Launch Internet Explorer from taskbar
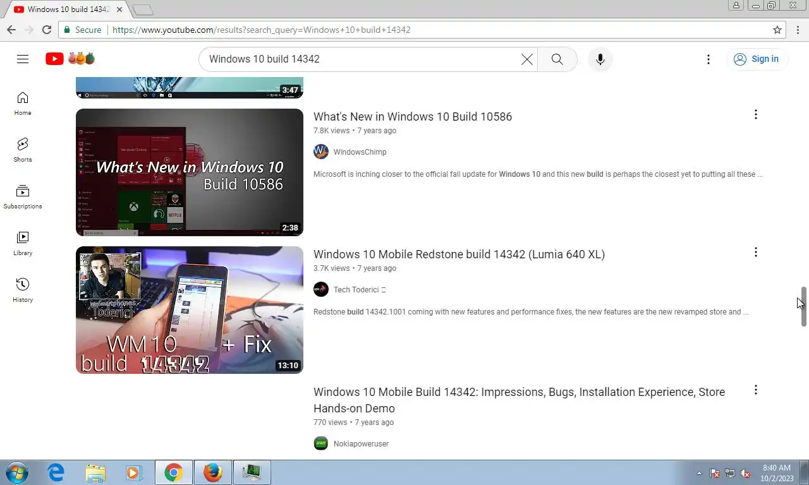This screenshot has width=809, height=485. coord(56,472)
